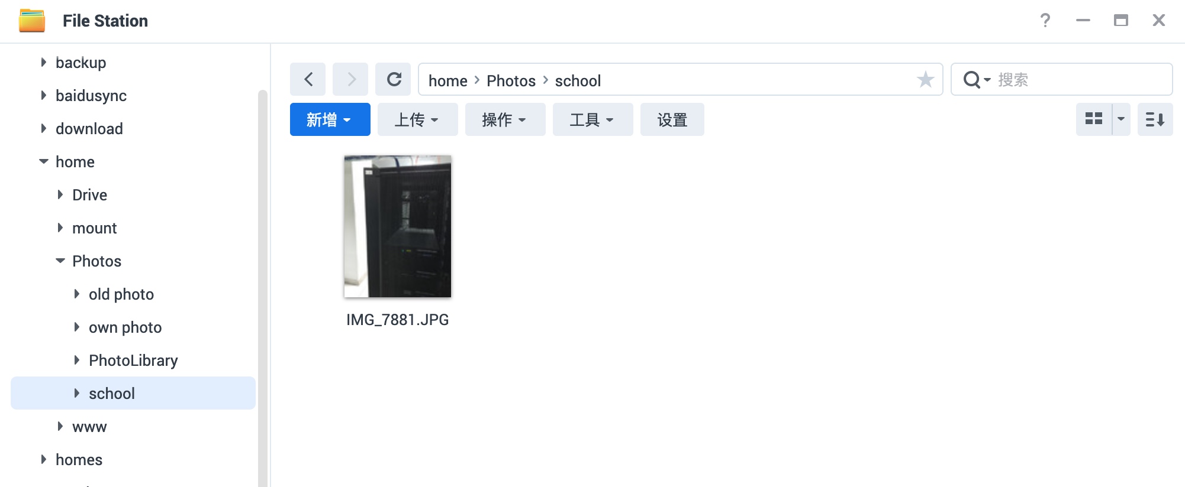The width and height of the screenshot is (1185, 487).
Task: Select the IMG_7881.JPG thumbnail
Action: [398, 226]
